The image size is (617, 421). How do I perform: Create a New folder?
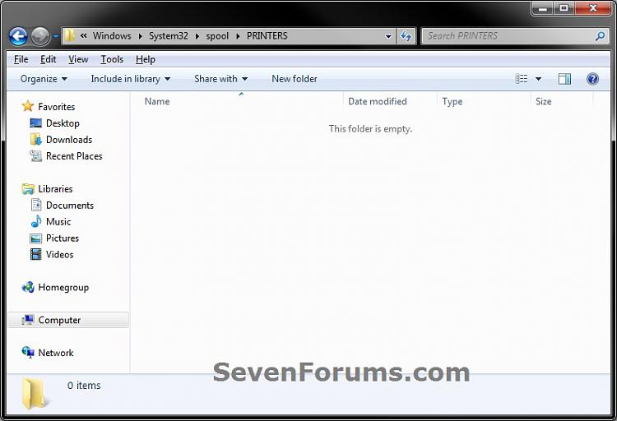295,79
